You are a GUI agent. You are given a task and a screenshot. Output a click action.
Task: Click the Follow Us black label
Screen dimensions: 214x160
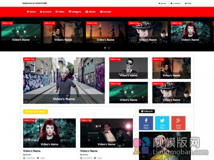coord(147,111)
